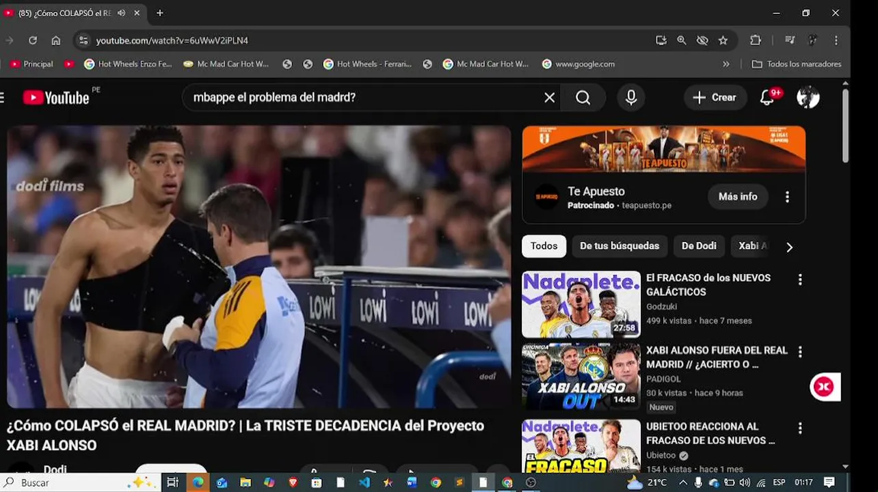Open the notifications bell

[x=767, y=98]
